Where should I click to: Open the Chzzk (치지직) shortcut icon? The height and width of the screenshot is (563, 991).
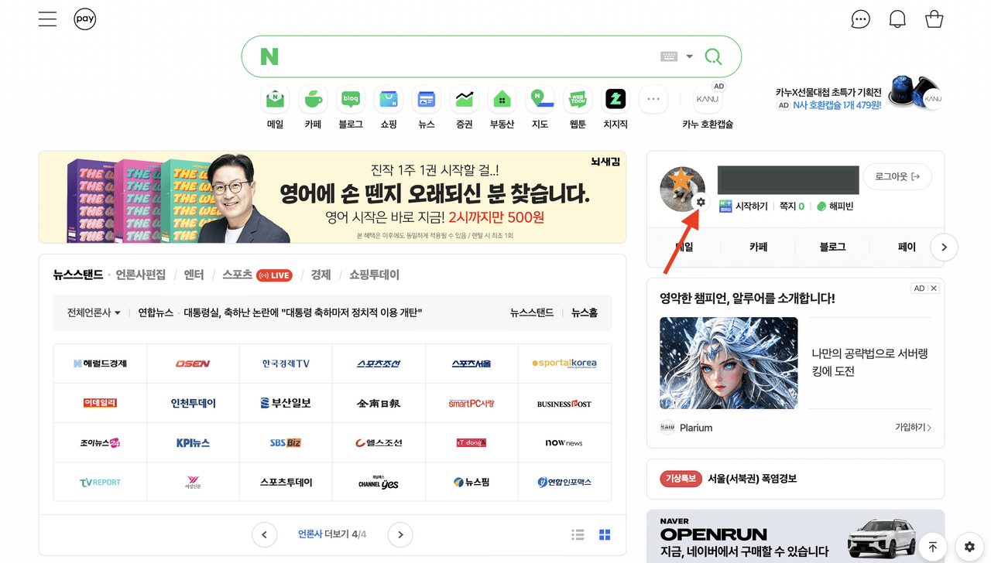coord(616,100)
